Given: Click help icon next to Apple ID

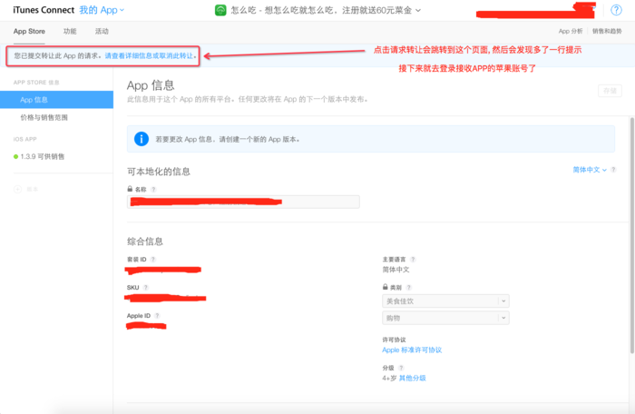Looking at the screenshot, I should tap(157, 316).
